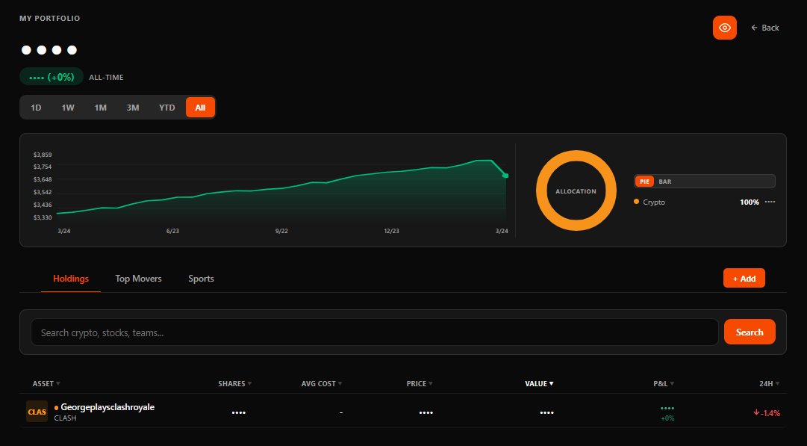Select the 3M time range
The width and height of the screenshot is (807, 446).
pos(133,108)
